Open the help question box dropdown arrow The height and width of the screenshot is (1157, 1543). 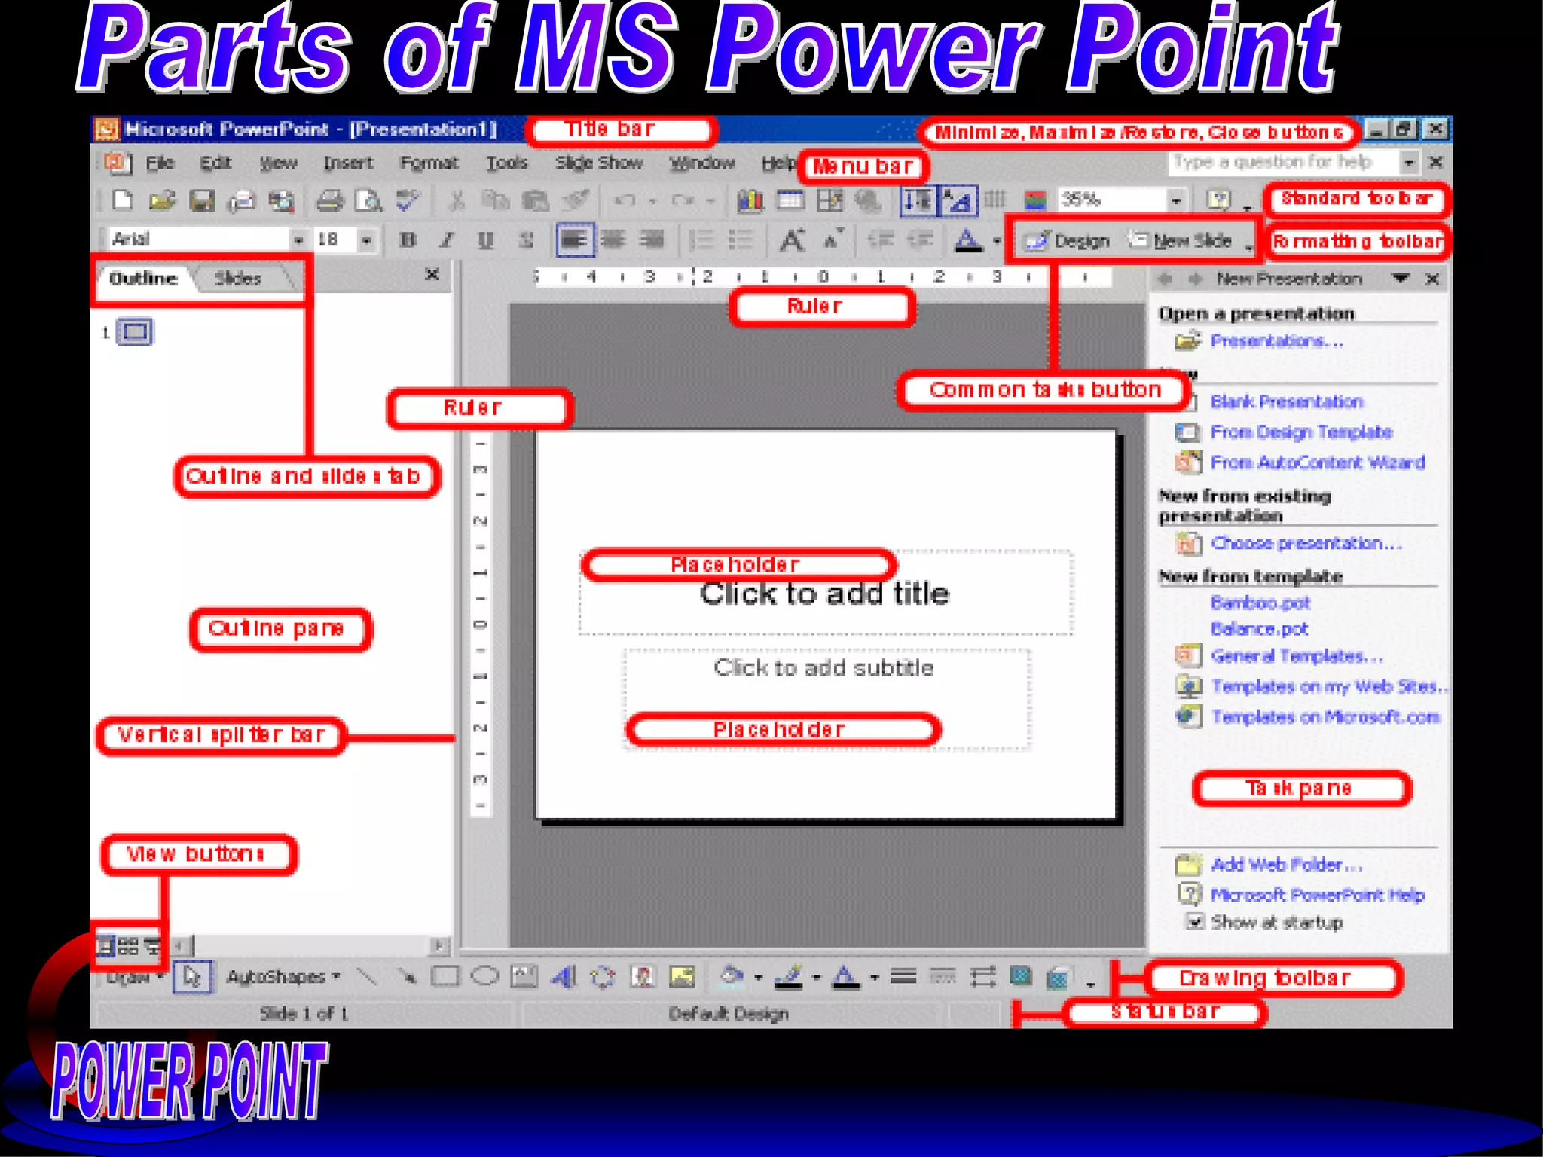point(1409,162)
